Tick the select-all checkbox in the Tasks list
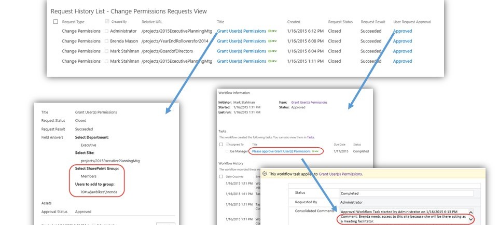 (x=222, y=145)
